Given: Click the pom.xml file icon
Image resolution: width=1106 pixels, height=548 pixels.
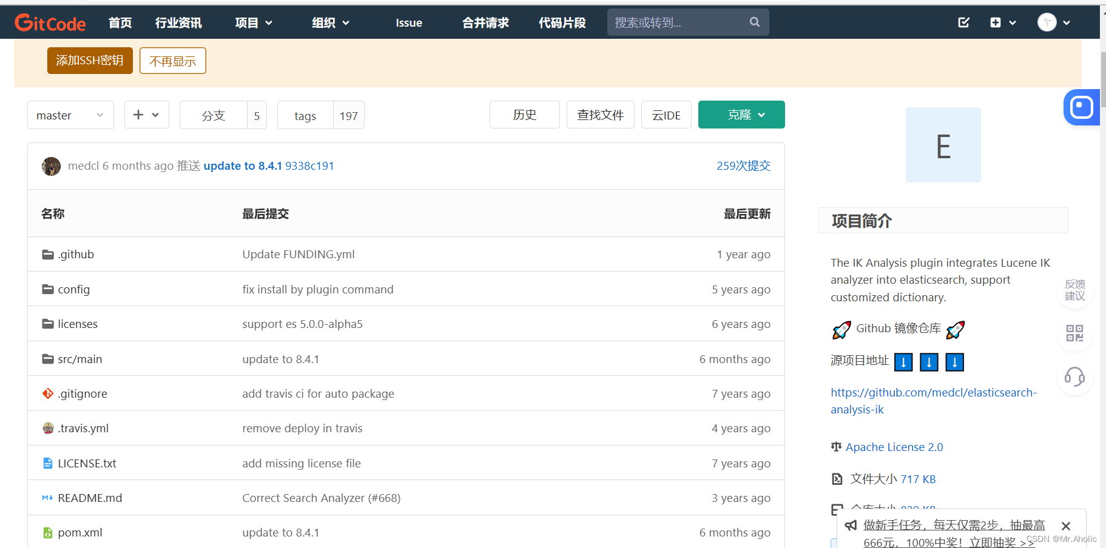Looking at the screenshot, I should (x=48, y=532).
